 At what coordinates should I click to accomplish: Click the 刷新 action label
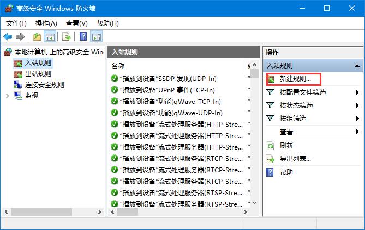click(286, 146)
